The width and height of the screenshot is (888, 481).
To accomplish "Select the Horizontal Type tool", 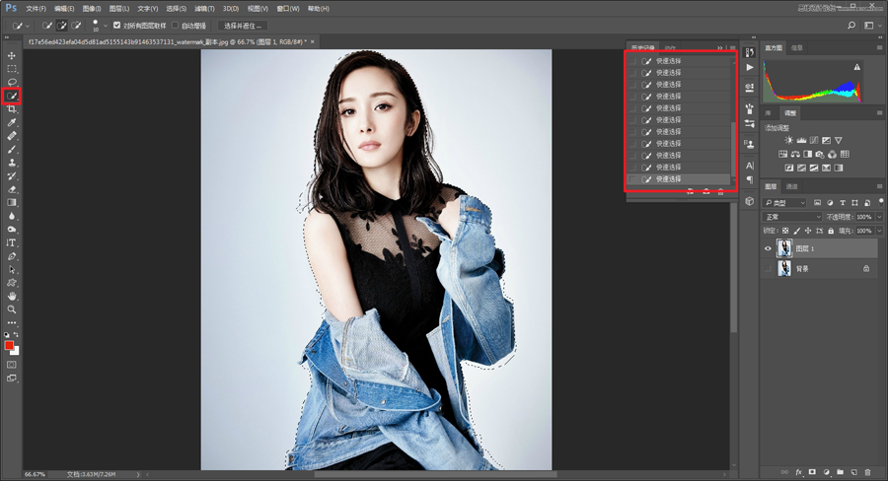I will (x=12, y=242).
